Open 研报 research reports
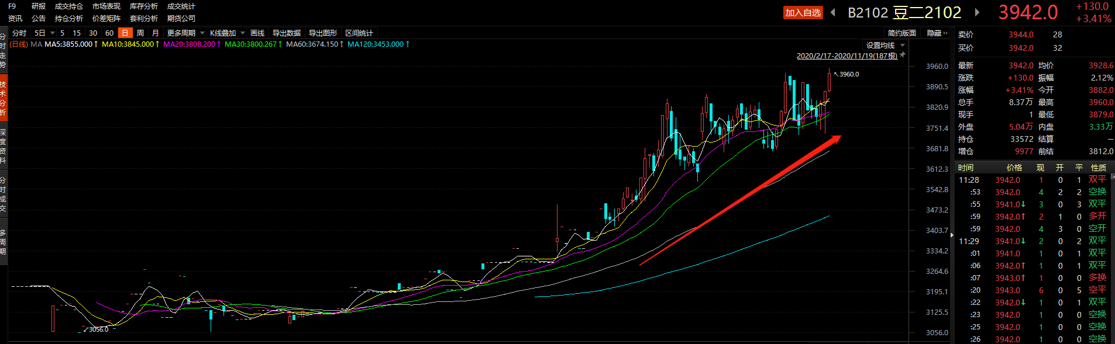The width and height of the screenshot is (1115, 344). 39,6
